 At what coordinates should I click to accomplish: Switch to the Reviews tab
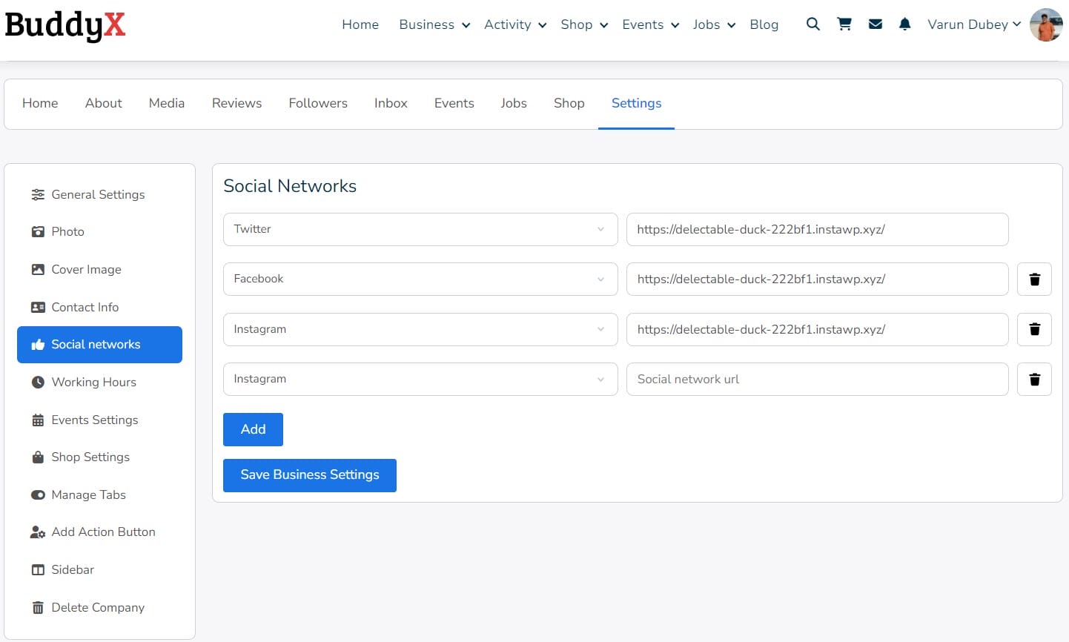(x=236, y=104)
